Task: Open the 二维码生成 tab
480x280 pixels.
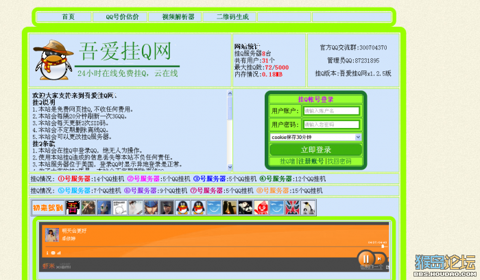Action: pos(232,17)
